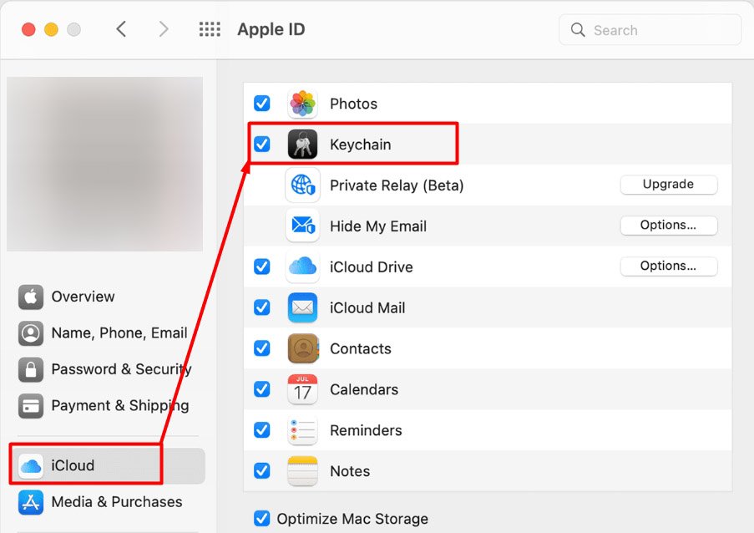Uncheck the Photos checkbox
The height and width of the screenshot is (533, 754).
click(x=262, y=104)
